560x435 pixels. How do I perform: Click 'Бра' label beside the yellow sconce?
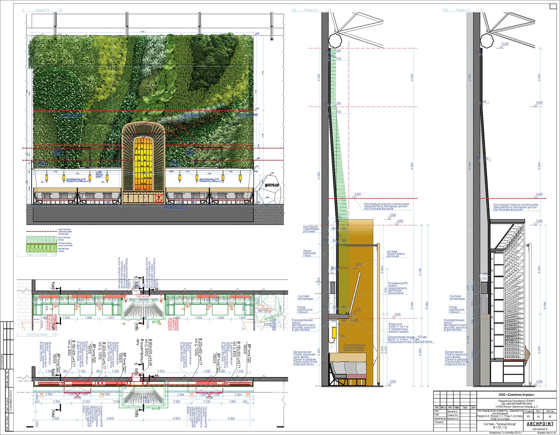tap(344, 336)
